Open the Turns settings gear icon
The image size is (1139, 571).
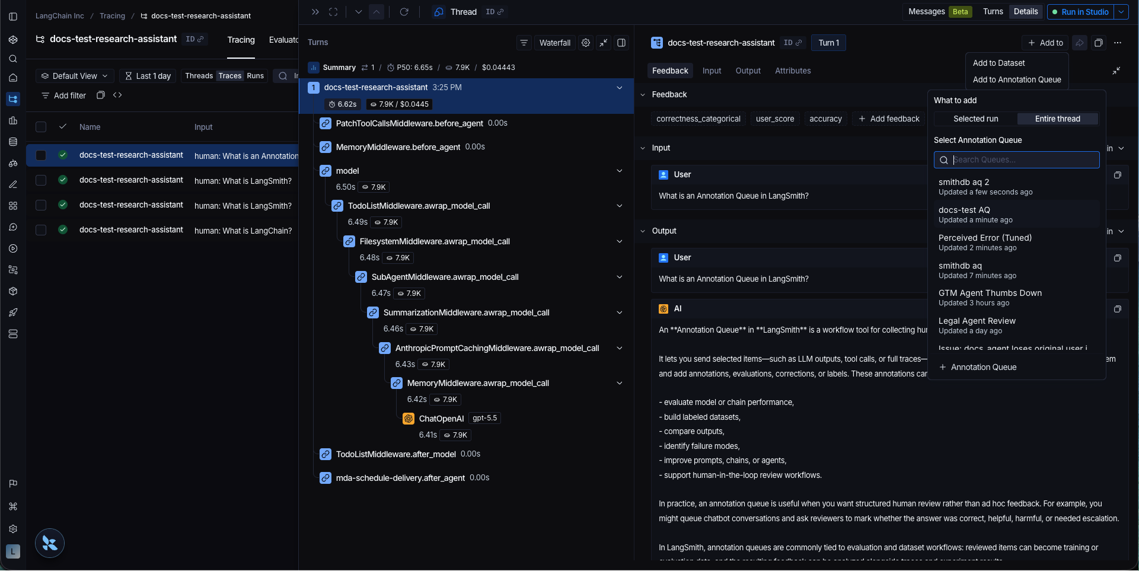point(586,43)
